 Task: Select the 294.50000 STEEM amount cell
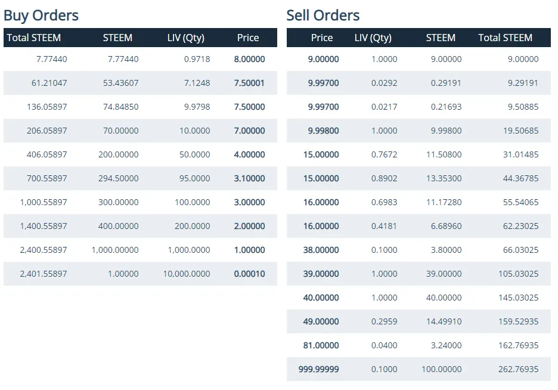(x=119, y=178)
